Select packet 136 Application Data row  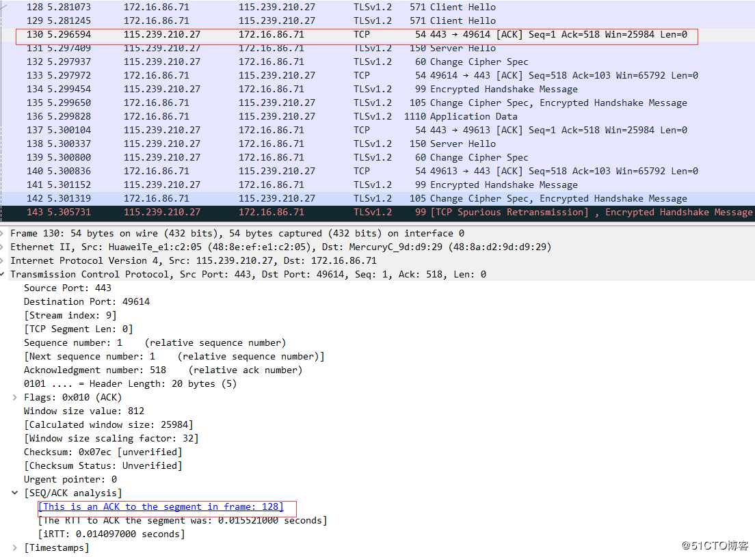(274, 116)
